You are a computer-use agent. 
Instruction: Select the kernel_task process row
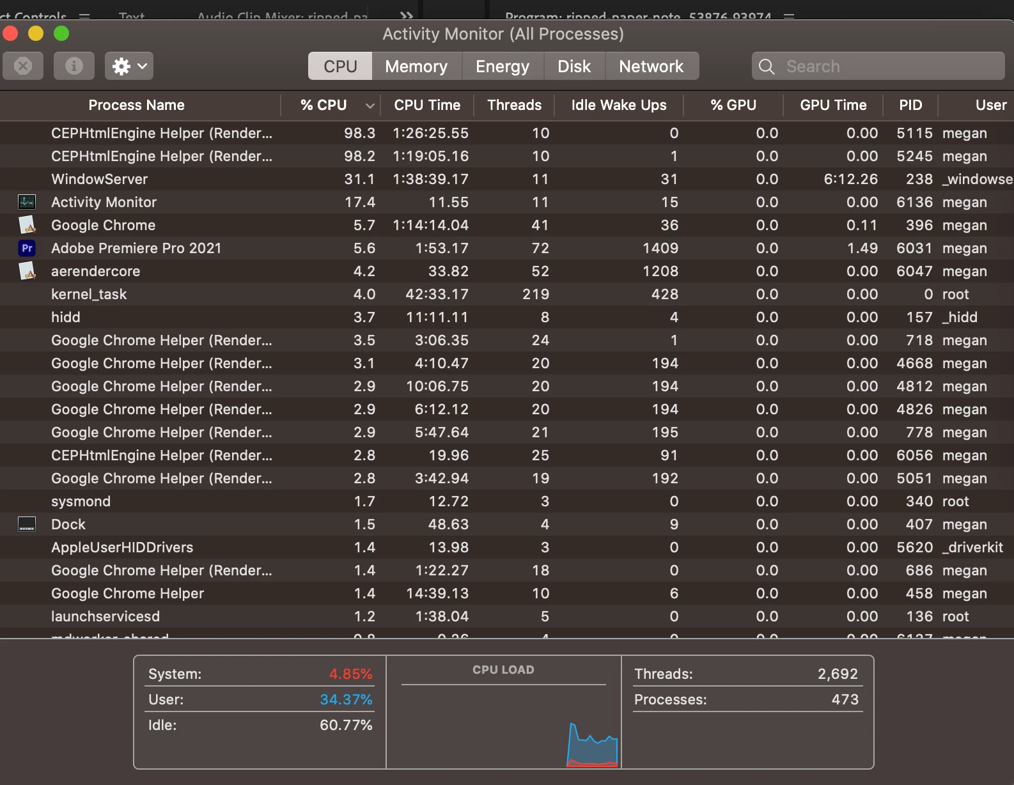[507, 294]
